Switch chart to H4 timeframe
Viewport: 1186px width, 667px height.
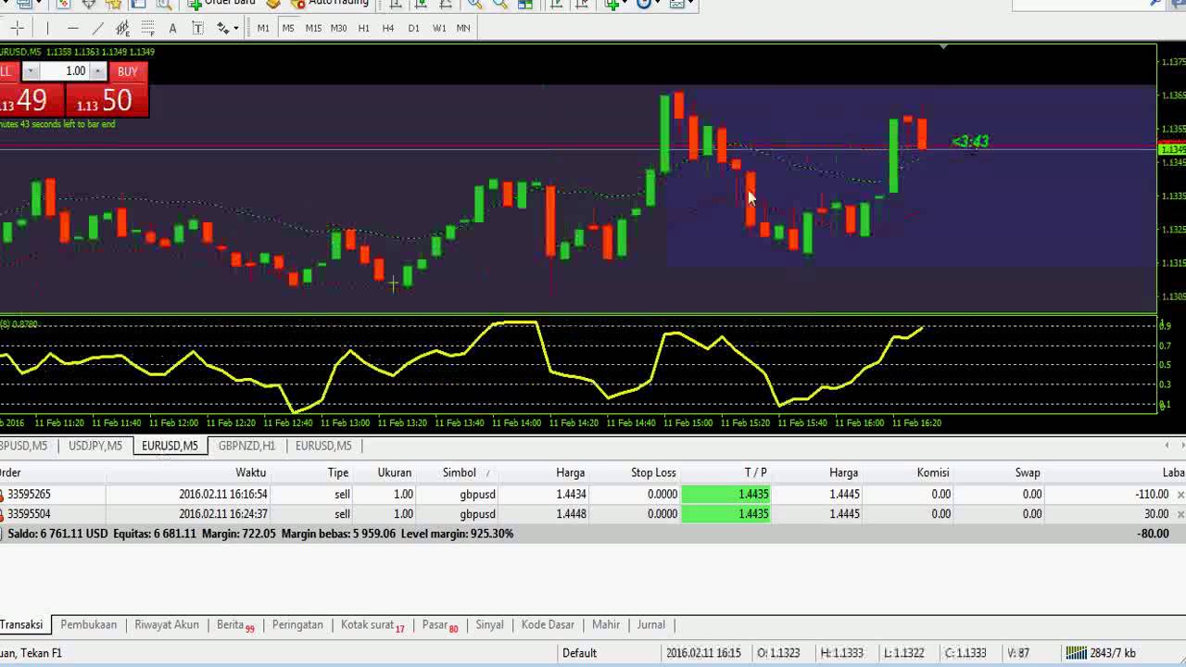coord(388,29)
